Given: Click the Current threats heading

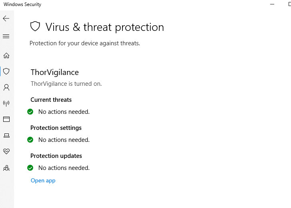Looking at the screenshot, I should [51, 100].
